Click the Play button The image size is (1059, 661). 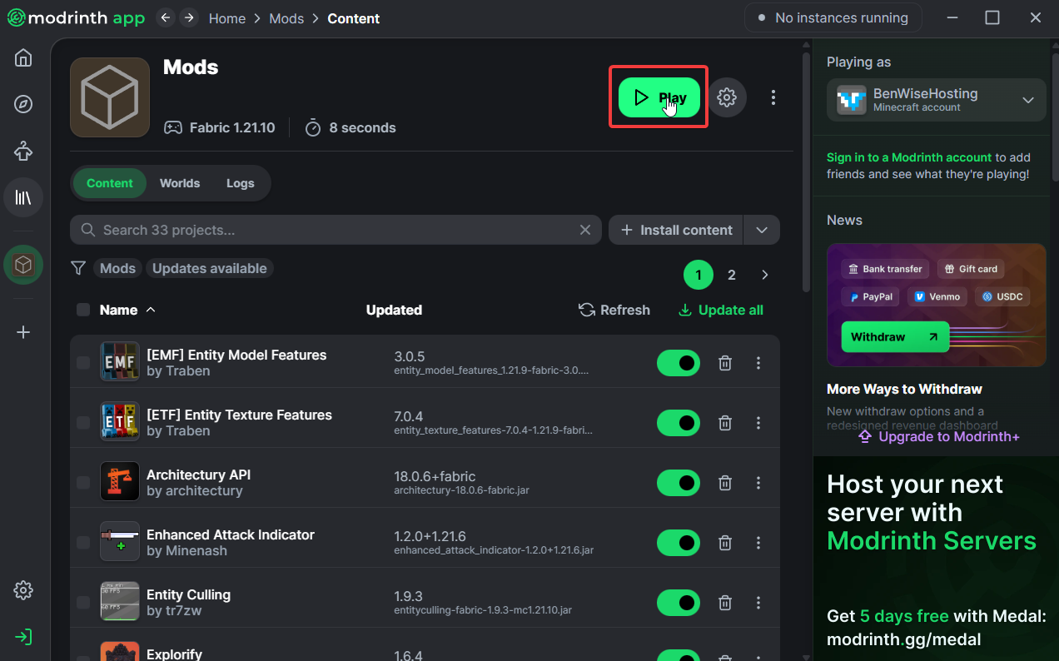[659, 97]
